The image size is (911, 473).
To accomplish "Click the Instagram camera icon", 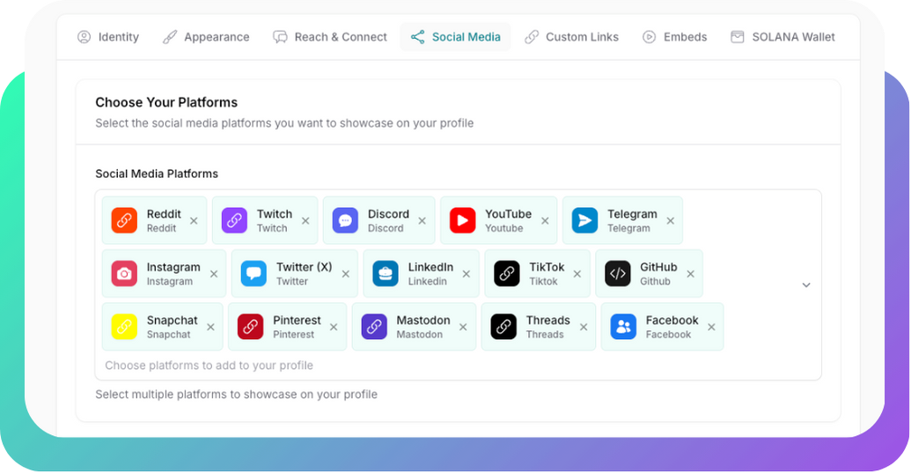I will [124, 274].
